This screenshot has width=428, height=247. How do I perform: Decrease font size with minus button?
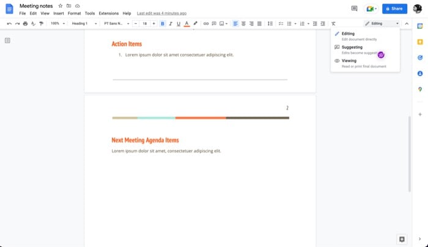[x=136, y=24]
